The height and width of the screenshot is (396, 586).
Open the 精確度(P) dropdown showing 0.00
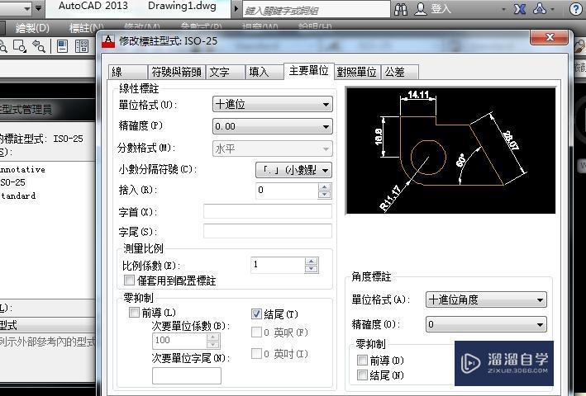point(272,126)
